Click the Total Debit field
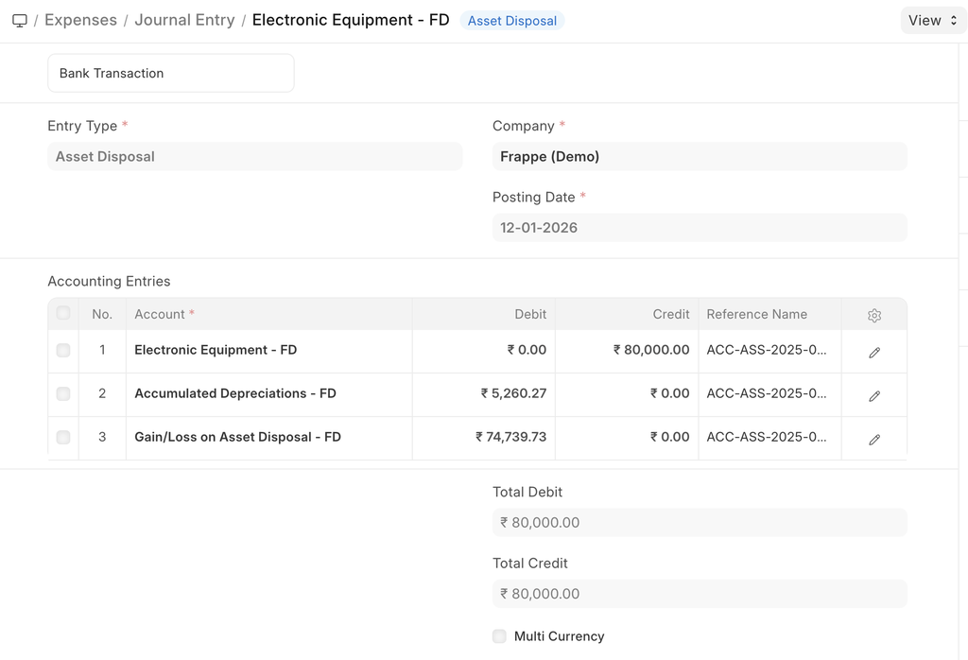Viewport: 968px width, 660px height. (699, 523)
